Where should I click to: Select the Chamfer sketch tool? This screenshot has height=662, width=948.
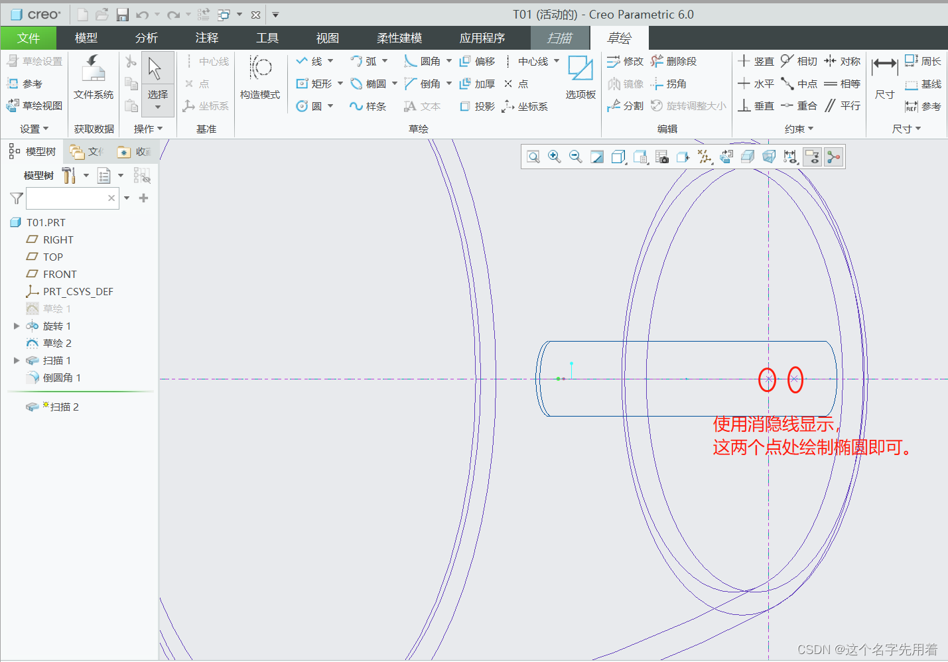(423, 84)
